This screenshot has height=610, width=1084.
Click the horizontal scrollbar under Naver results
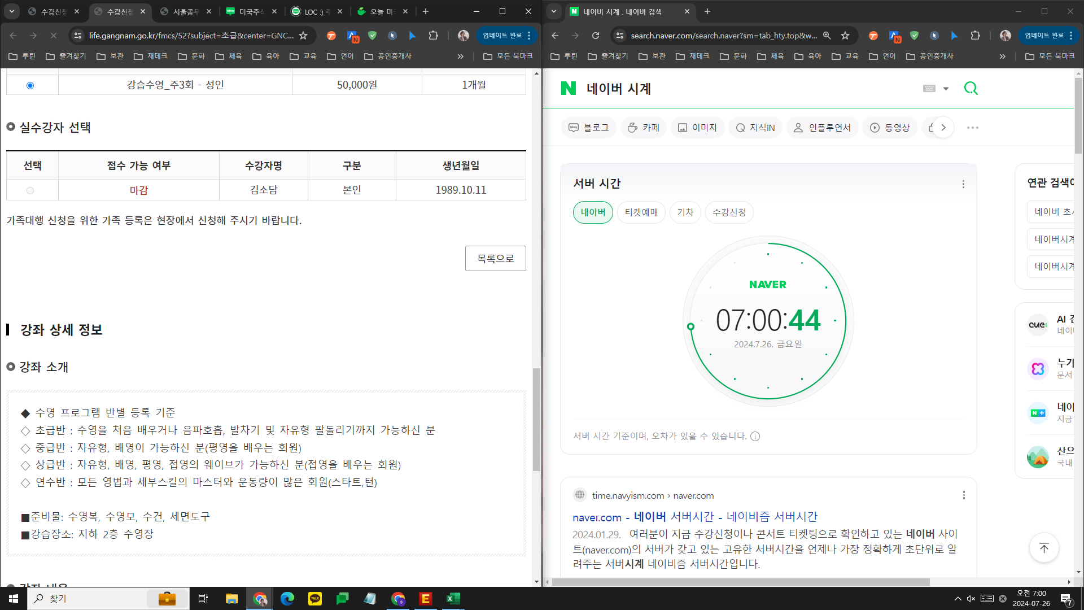point(740,582)
